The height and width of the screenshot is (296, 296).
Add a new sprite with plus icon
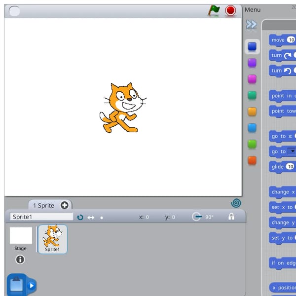[64, 205]
